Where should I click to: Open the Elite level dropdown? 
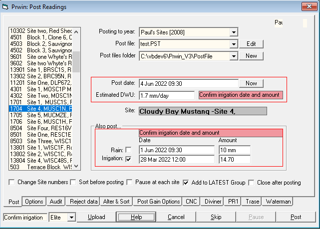click(71, 218)
